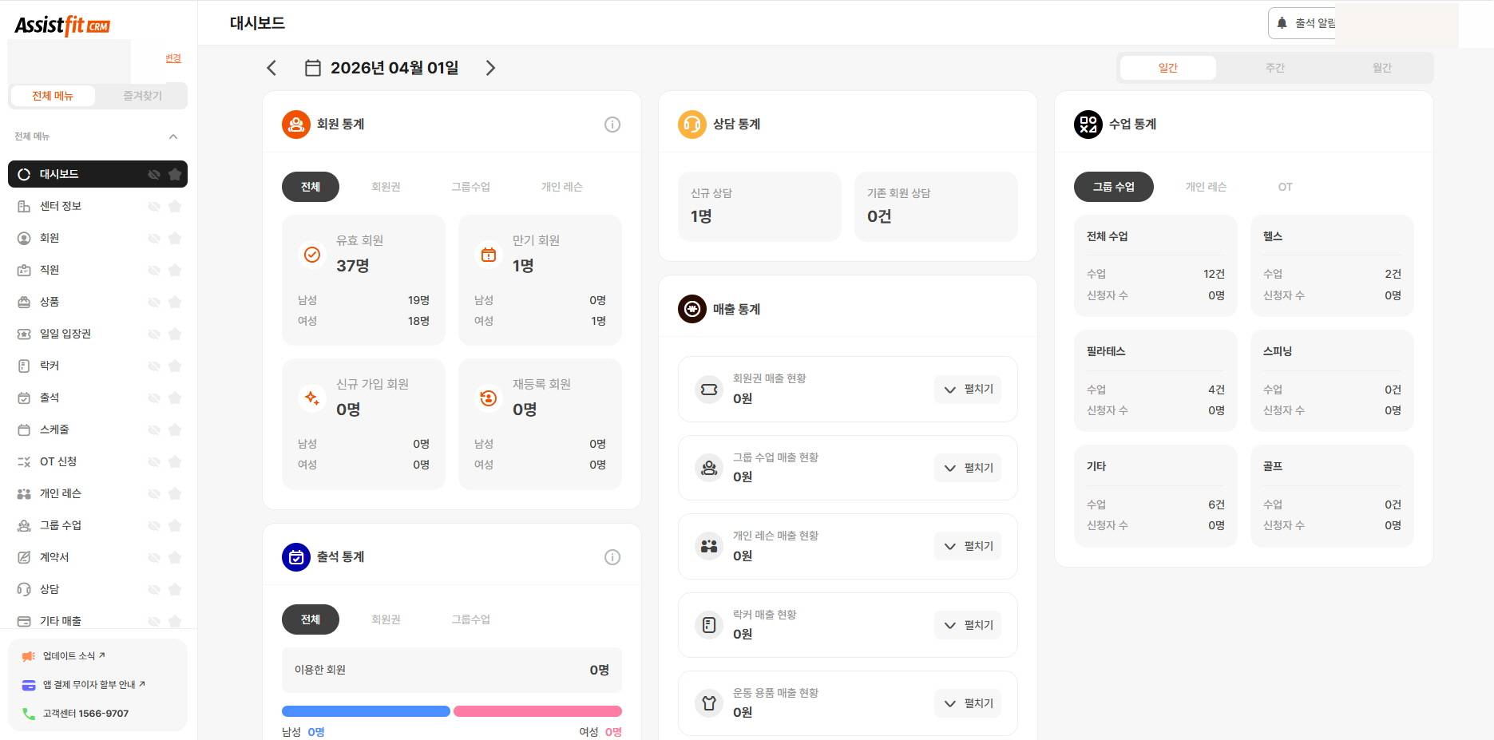Select 개인 레슨 tab in 수업 통계
The height and width of the screenshot is (740, 1494).
[x=1206, y=186]
